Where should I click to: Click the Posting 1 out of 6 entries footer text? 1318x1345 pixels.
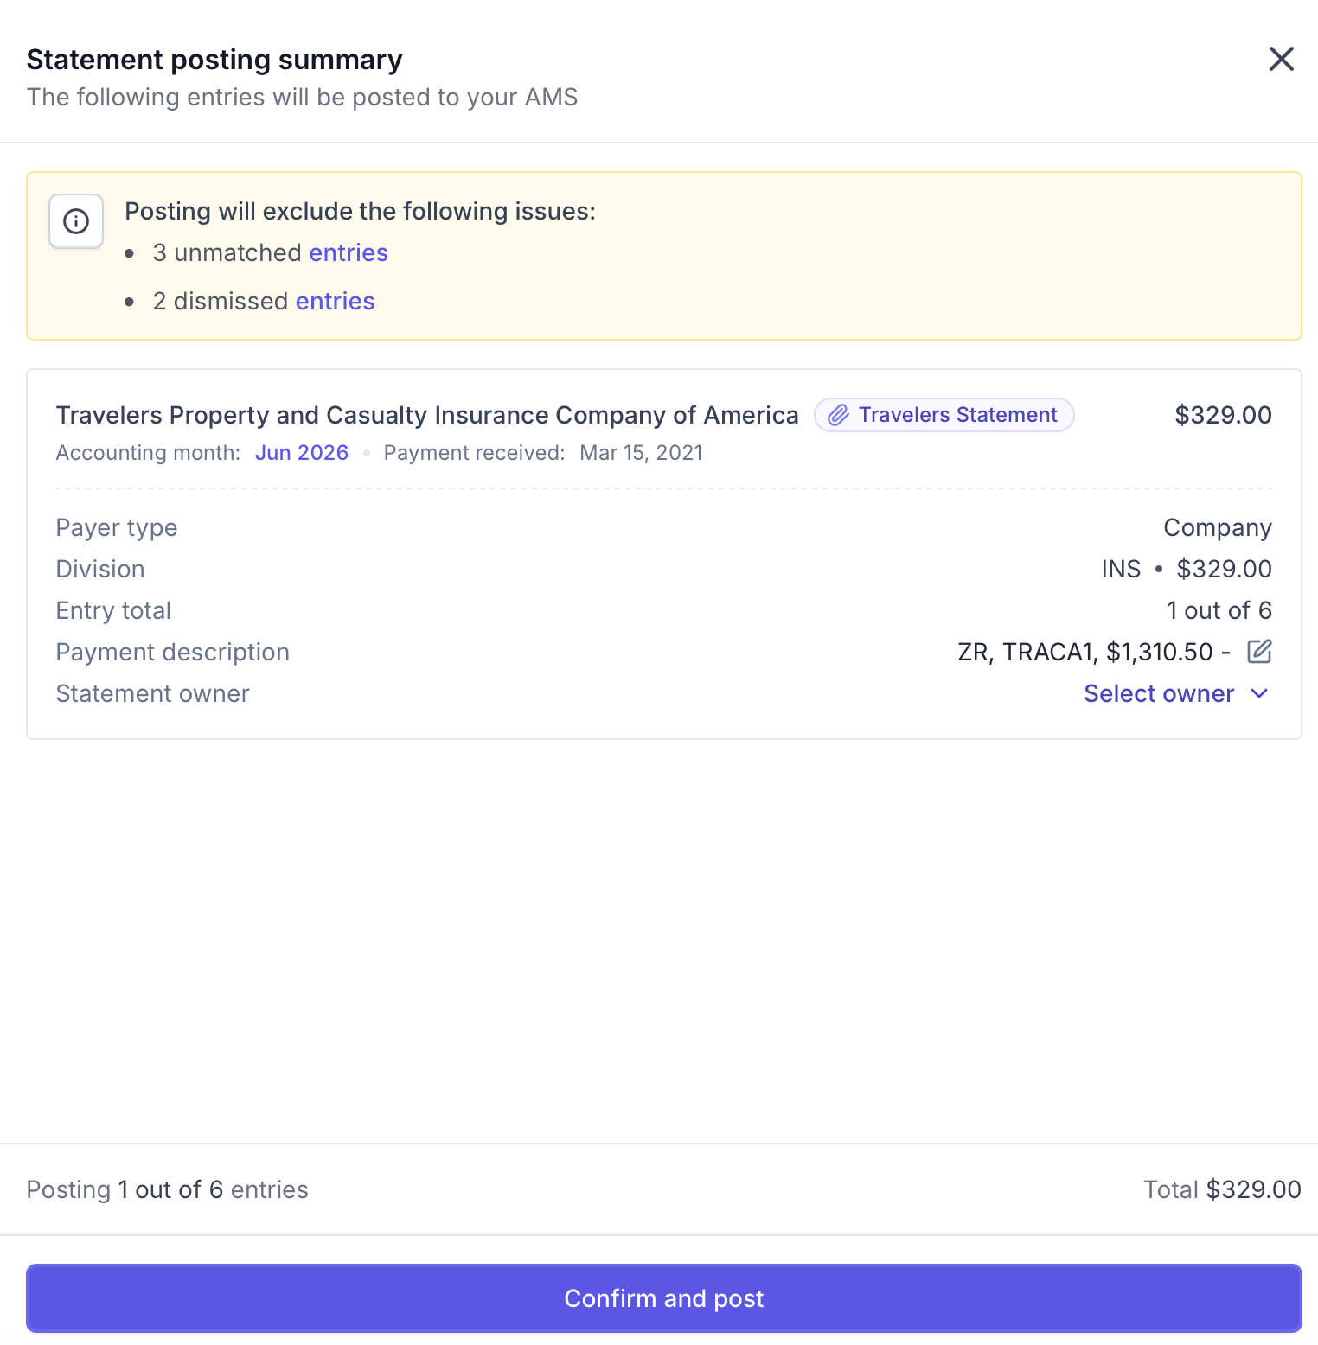tap(167, 1189)
